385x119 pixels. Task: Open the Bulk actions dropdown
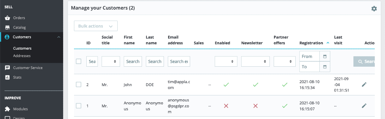click(x=96, y=26)
